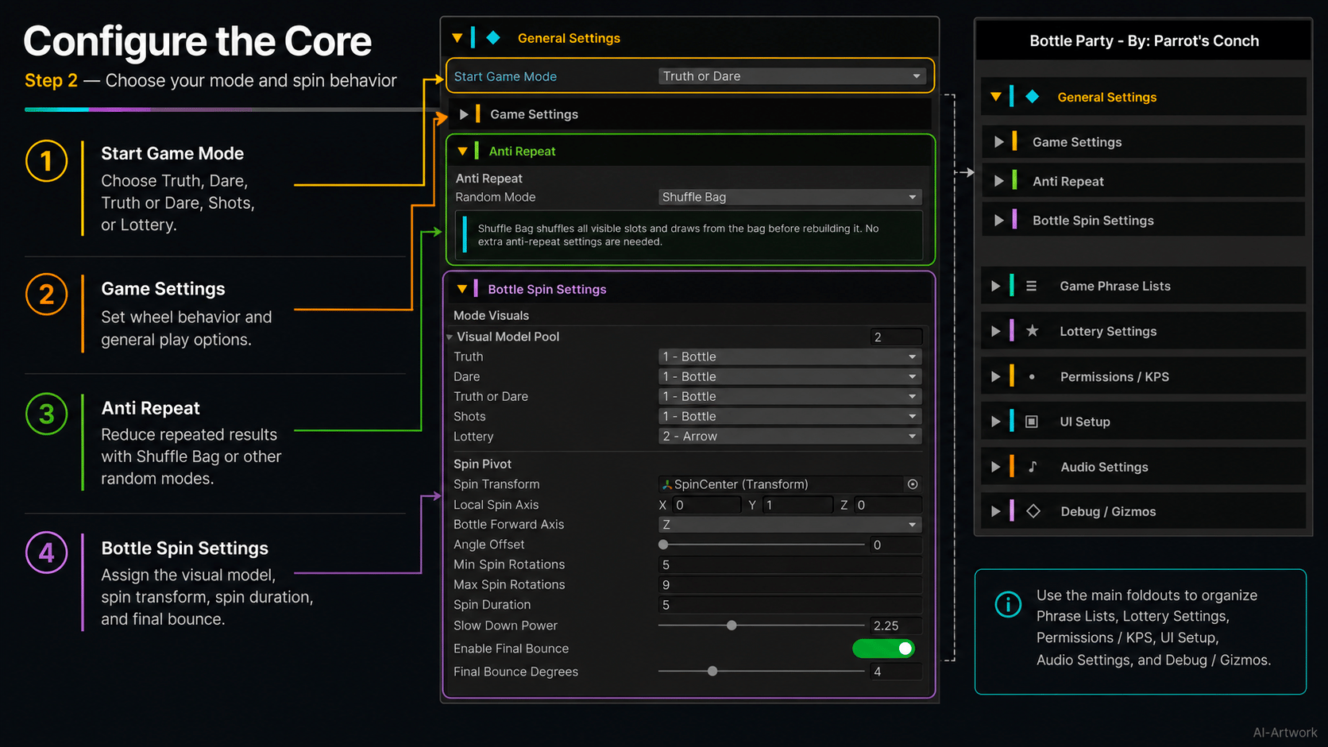Image resolution: width=1328 pixels, height=747 pixels.
Task: Open the Truth or Dare visual model dropdown
Action: pyautogui.click(x=790, y=396)
